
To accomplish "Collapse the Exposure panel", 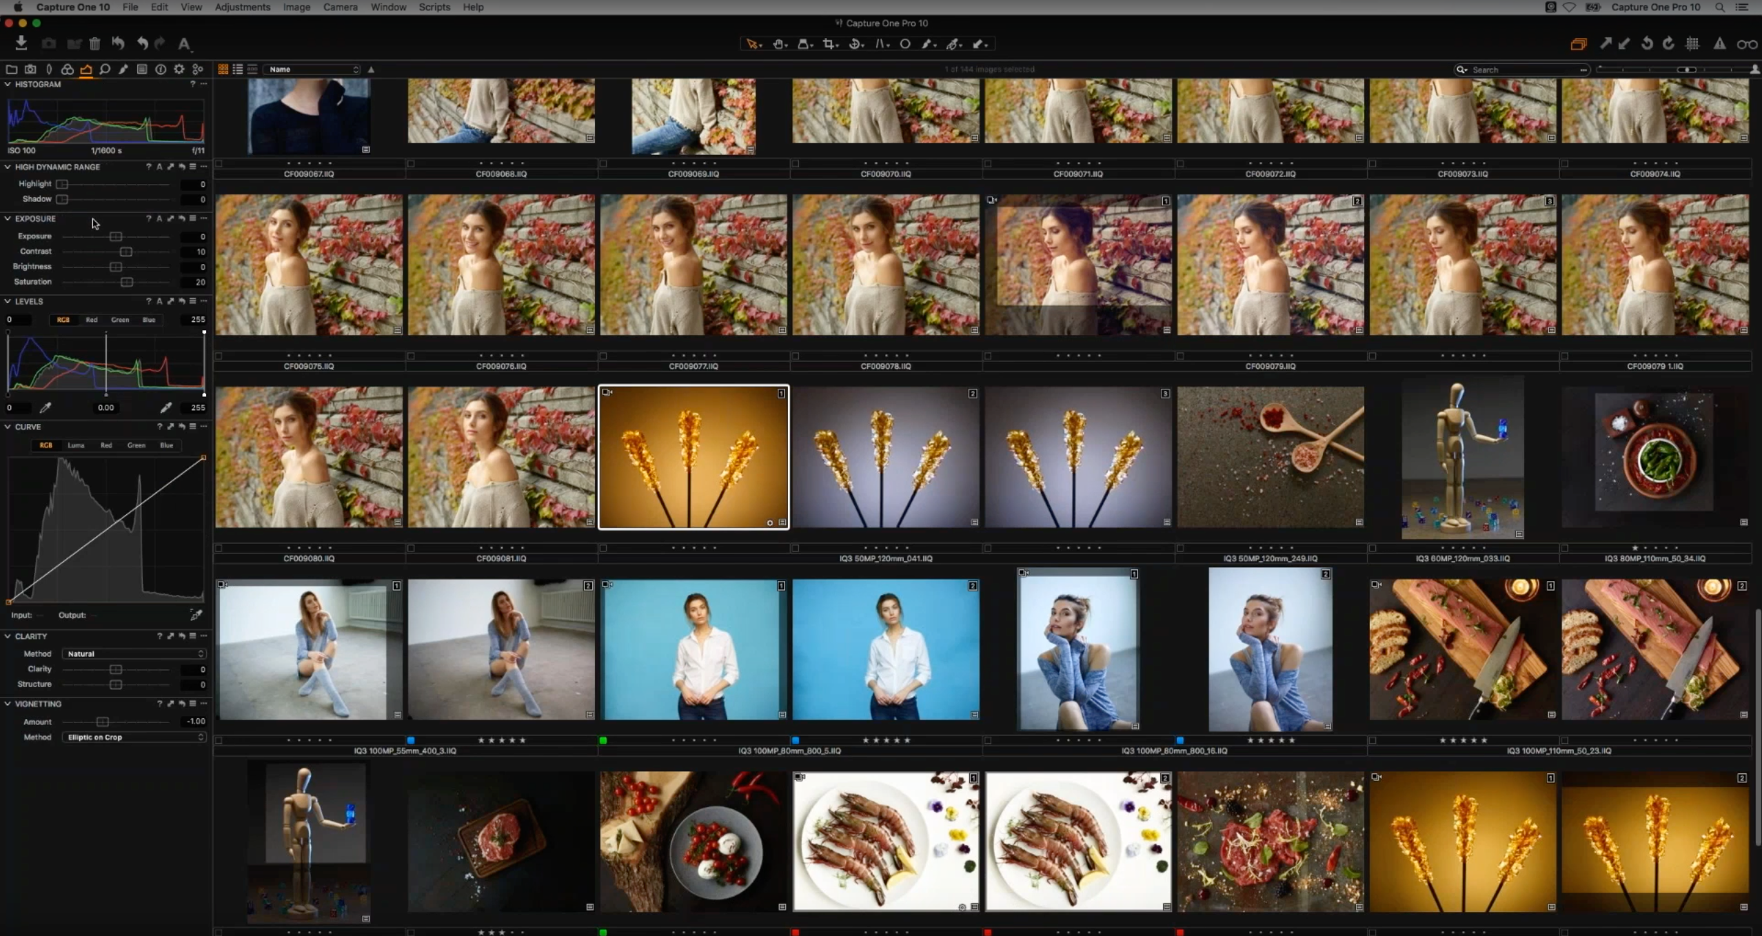I will point(8,218).
